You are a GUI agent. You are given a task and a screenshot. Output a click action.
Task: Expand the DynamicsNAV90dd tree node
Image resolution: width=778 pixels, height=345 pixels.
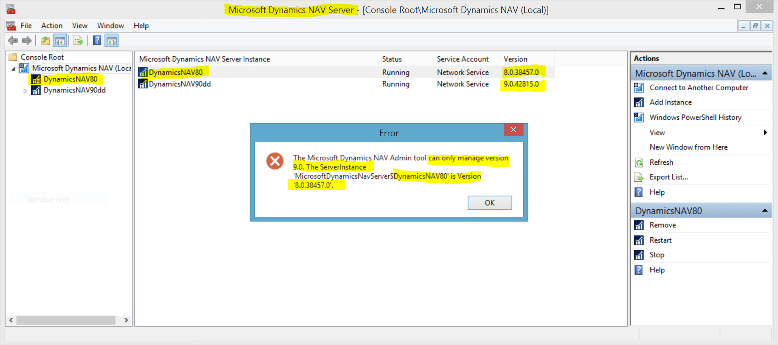25,91
